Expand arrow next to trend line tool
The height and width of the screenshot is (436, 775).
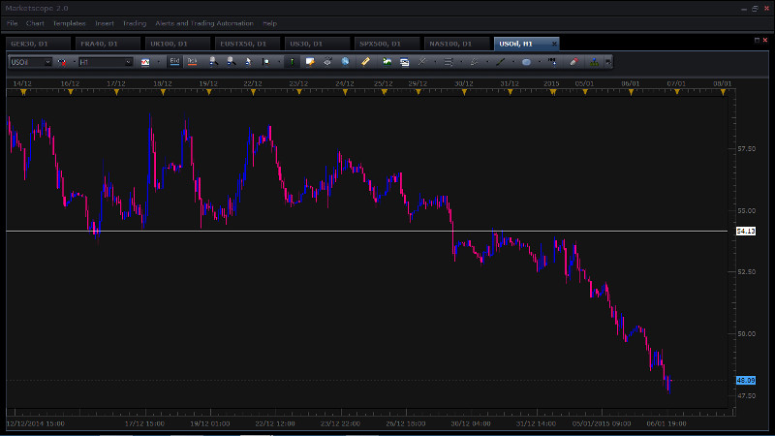[513, 62]
